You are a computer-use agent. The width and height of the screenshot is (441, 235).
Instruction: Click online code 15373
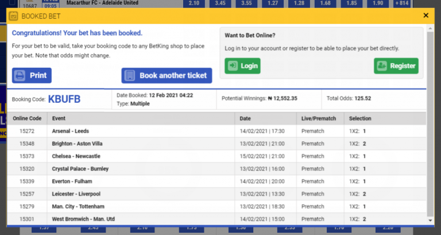tap(27, 156)
